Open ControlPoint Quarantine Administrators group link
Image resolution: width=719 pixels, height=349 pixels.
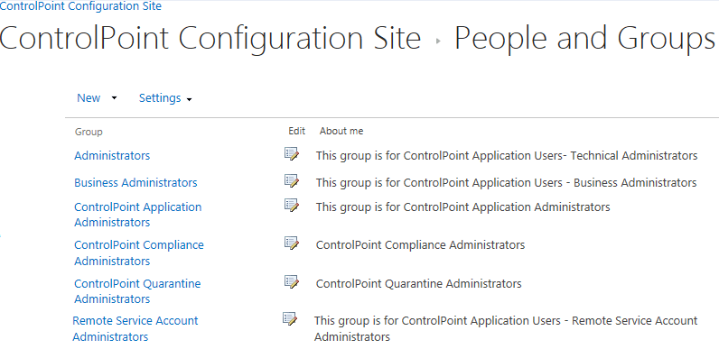coord(137,291)
